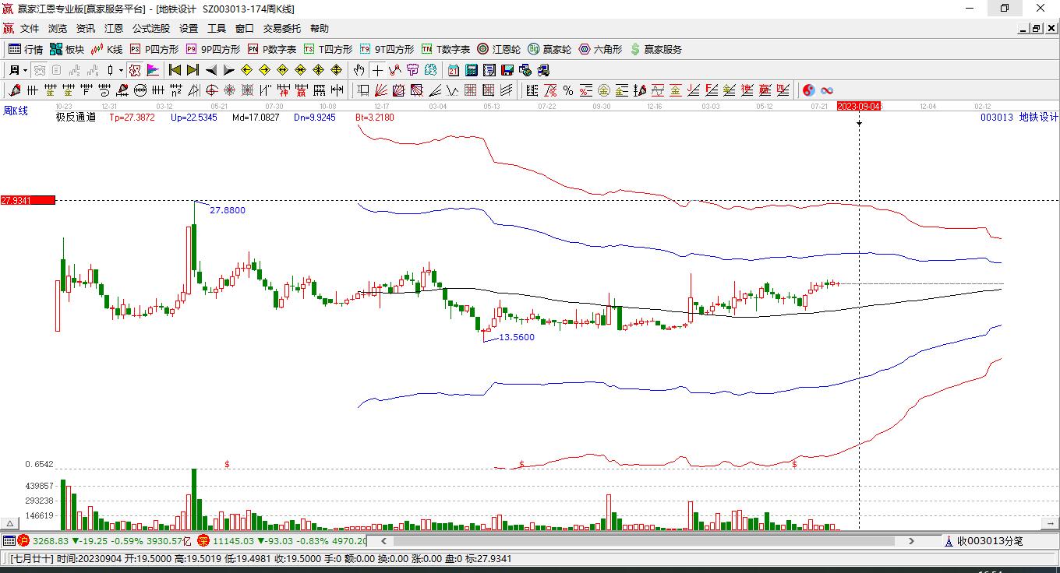1060x573 pixels.
Task: Step forward with the black right arrow
Action: tap(228, 70)
